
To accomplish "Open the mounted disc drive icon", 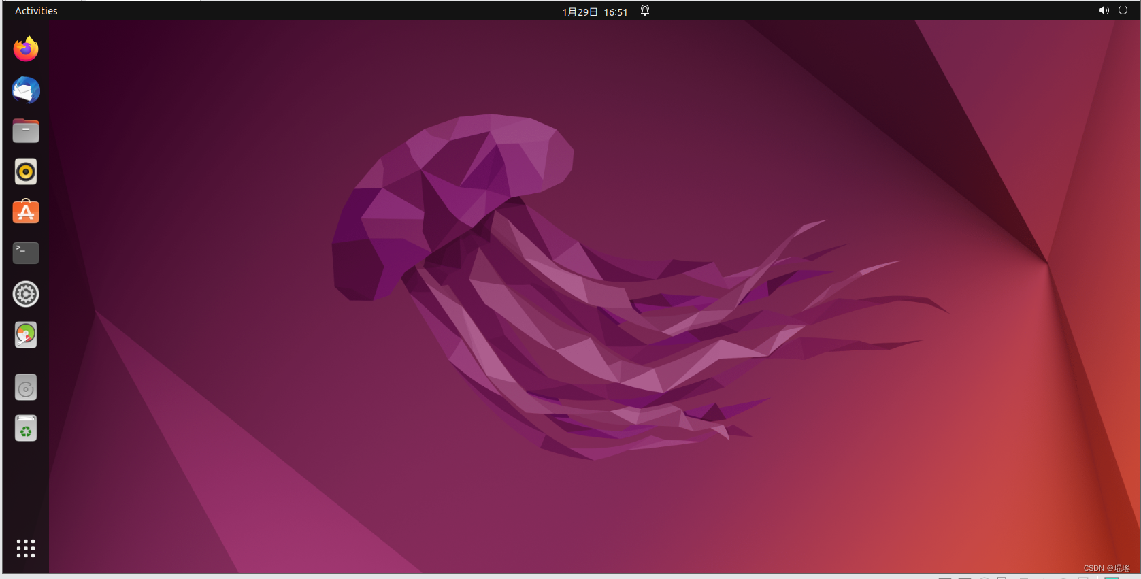I will tap(26, 388).
